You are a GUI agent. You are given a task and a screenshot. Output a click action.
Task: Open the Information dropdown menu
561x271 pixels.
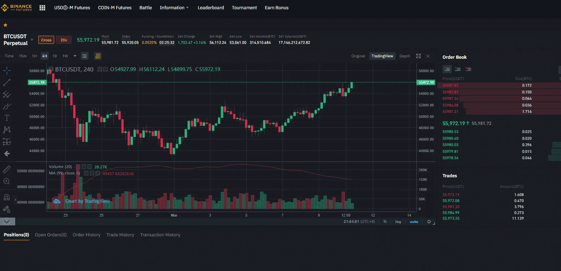[174, 7]
